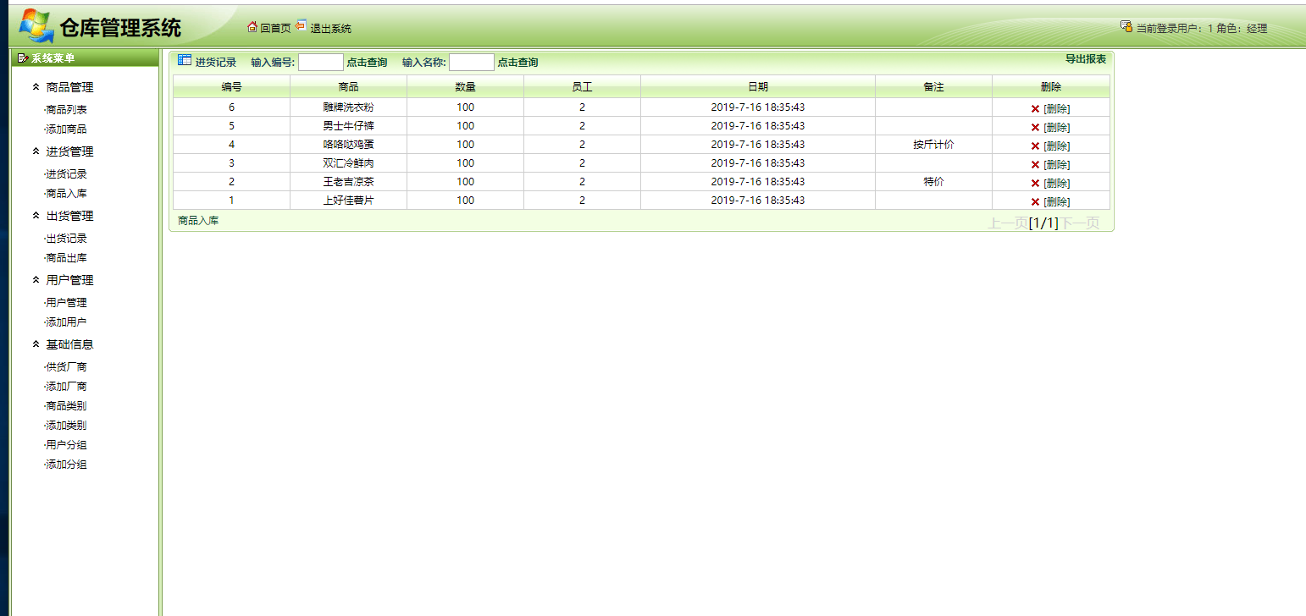Click the user icon beside 当前登录用户
1306x616 pixels.
[x=1126, y=26]
